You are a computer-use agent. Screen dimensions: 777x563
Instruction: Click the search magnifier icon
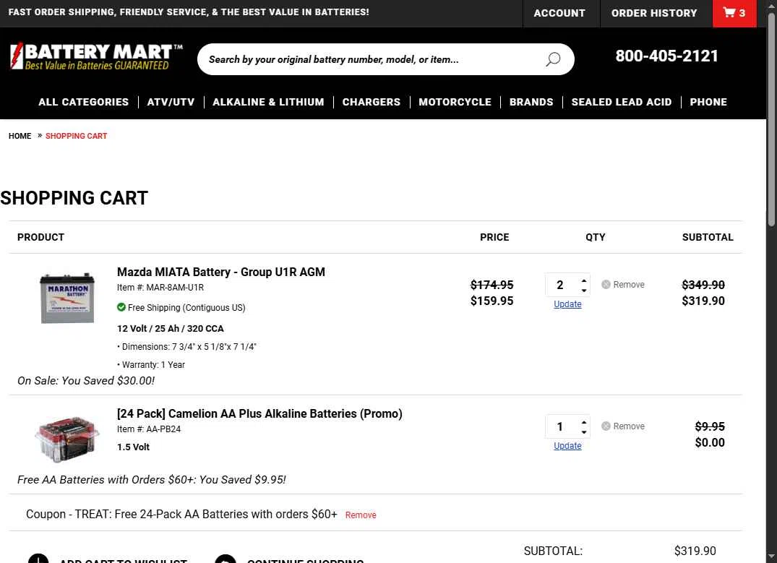click(553, 59)
